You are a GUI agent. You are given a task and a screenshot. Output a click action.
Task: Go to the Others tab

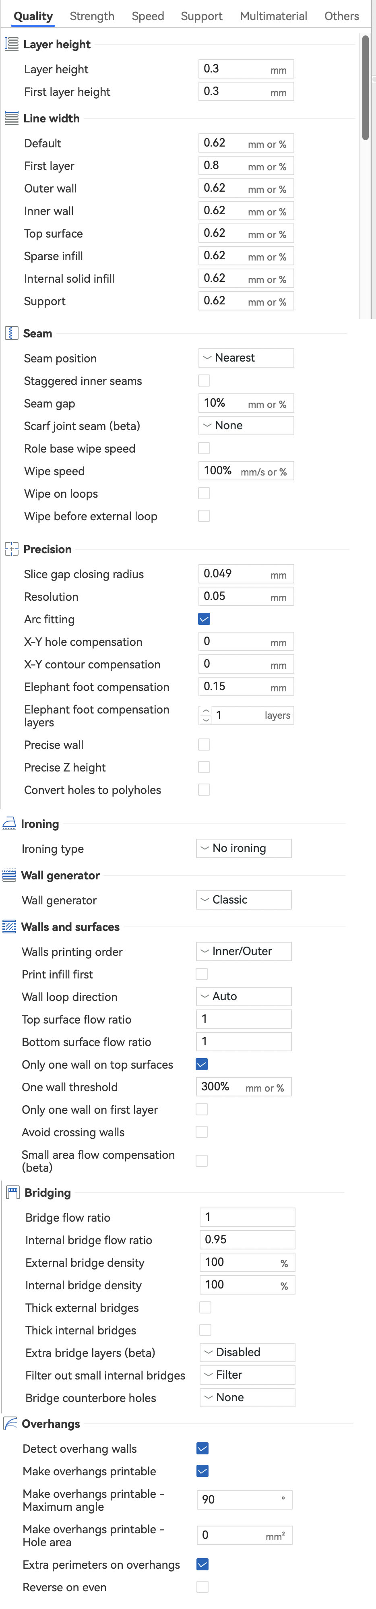(341, 16)
